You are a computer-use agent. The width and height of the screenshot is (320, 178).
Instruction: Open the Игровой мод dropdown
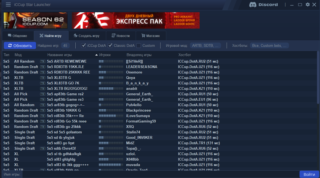205,45
